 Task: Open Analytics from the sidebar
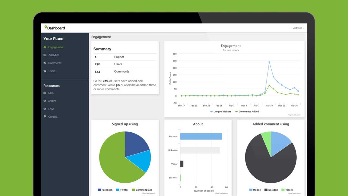coord(45,55)
